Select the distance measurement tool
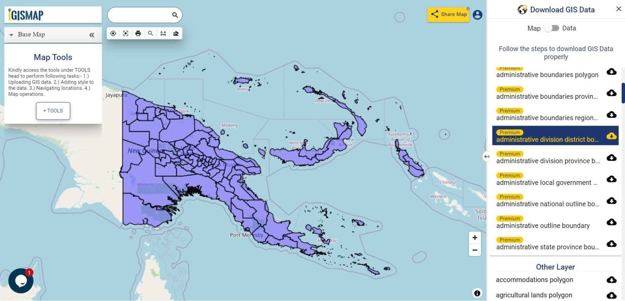The image size is (625, 301). 163,33
